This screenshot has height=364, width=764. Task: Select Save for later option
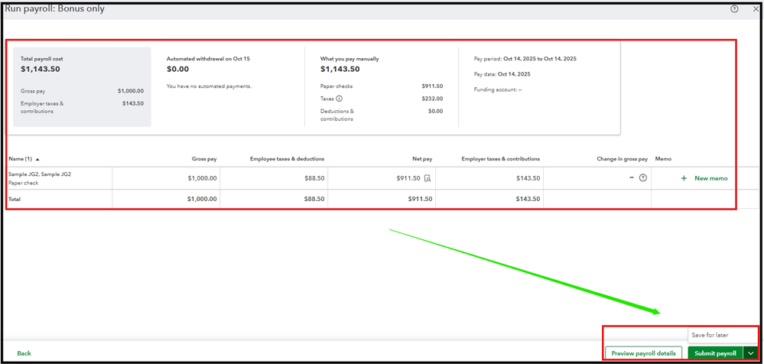(x=710, y=335)
